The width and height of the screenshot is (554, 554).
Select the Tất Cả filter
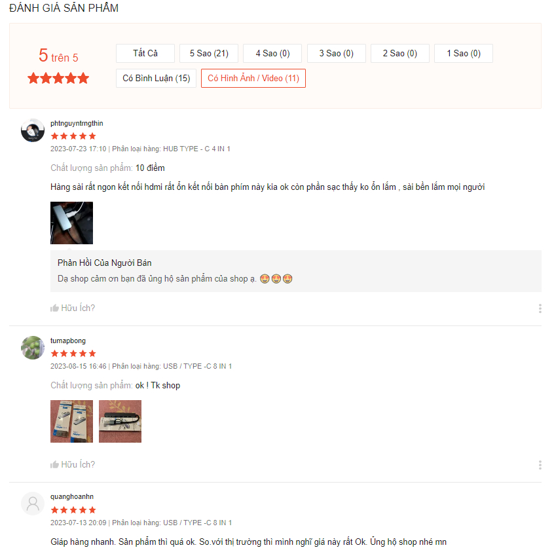145,53
